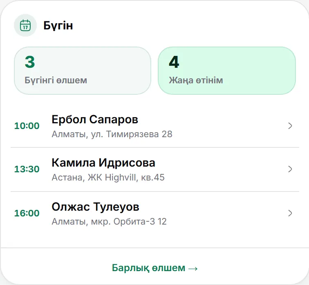The image size is (309, 285).
Task: Click the 10:00 time label
Action: [27, 126]
